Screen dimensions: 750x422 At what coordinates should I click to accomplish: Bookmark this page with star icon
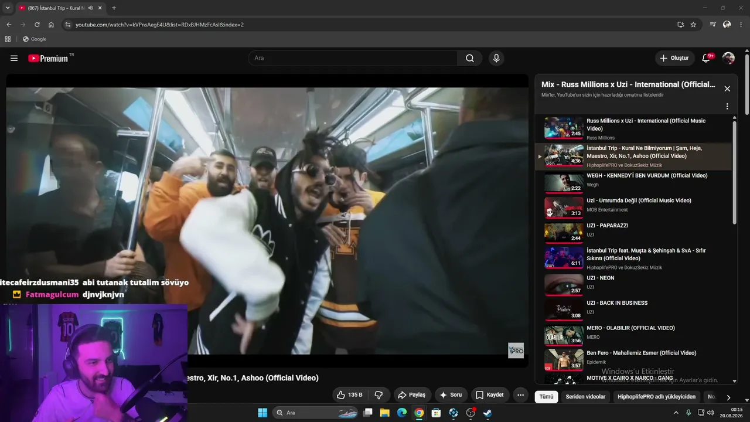(693, 25)
